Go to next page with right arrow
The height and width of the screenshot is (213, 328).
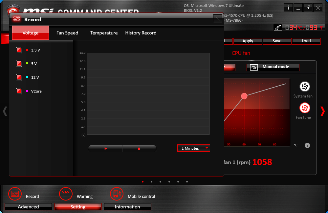323,111
